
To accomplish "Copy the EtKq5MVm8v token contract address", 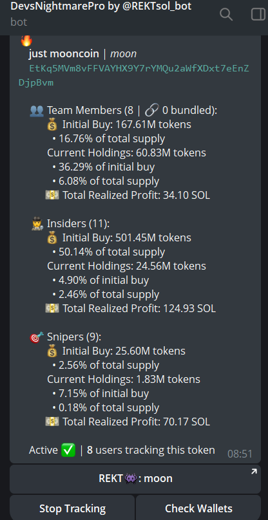I will pos(134,75).
